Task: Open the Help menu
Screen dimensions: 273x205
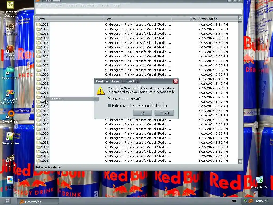Action: pyautogui.click(x=117, y=6)
